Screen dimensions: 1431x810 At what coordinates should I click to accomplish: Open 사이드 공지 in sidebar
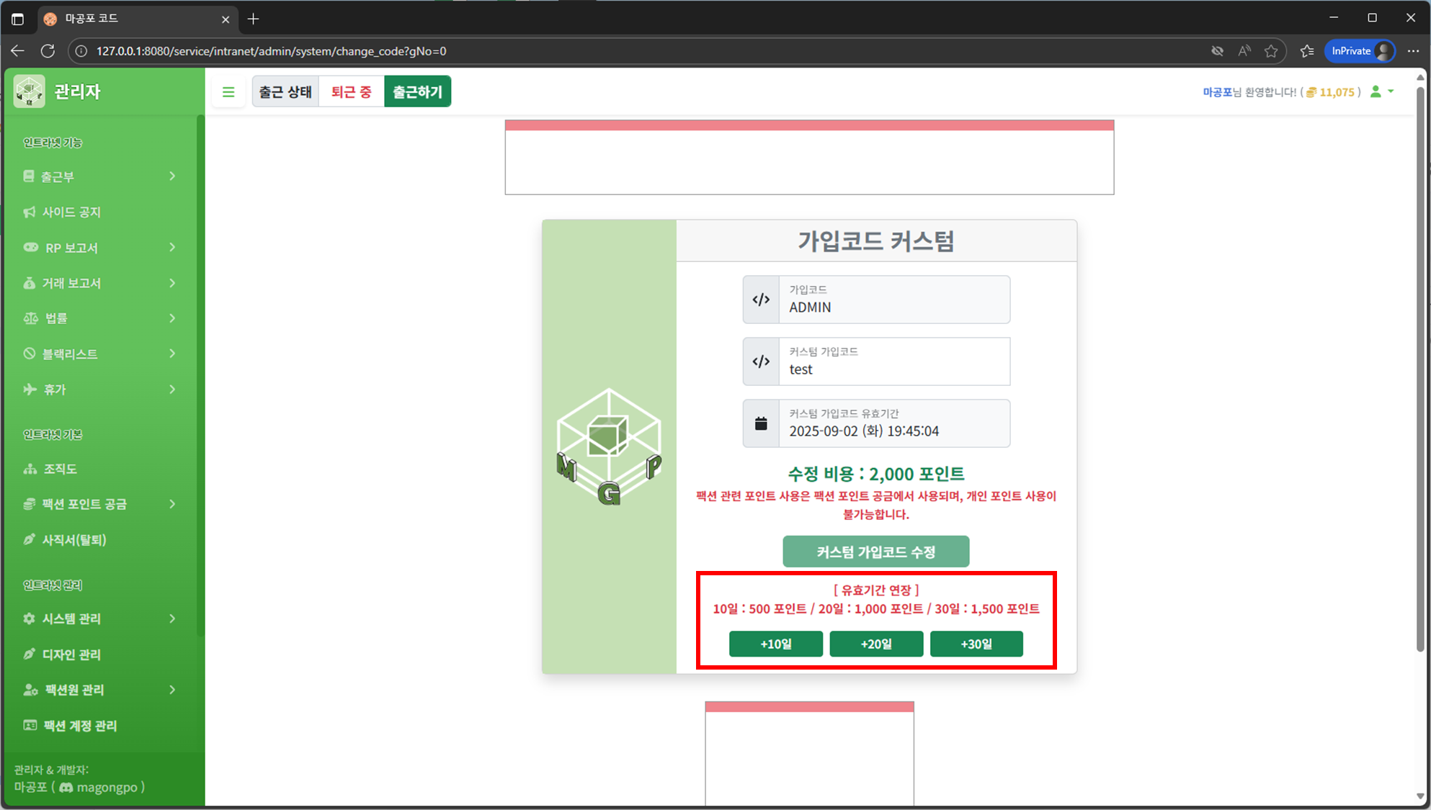click(99, 212)
